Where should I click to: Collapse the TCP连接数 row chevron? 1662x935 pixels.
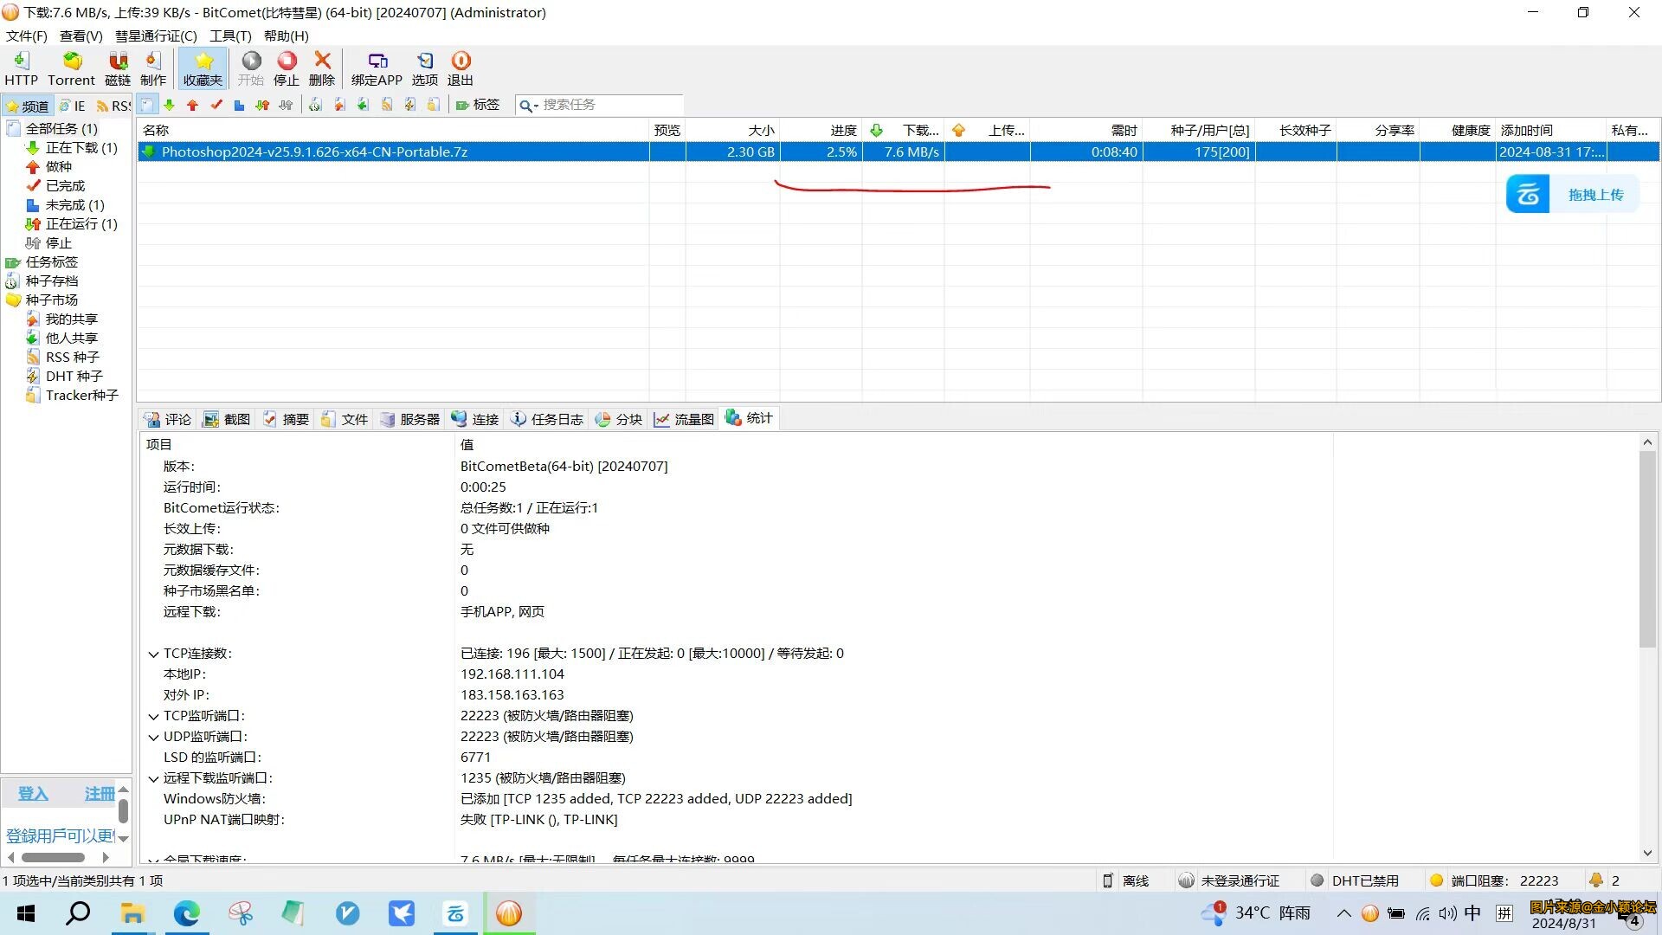(x=153, y=654)
